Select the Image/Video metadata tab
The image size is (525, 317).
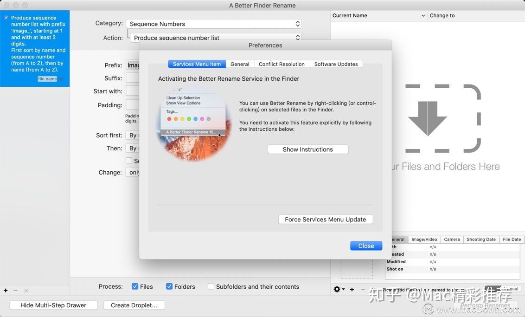pyautogui.click(x=424, y=239)
